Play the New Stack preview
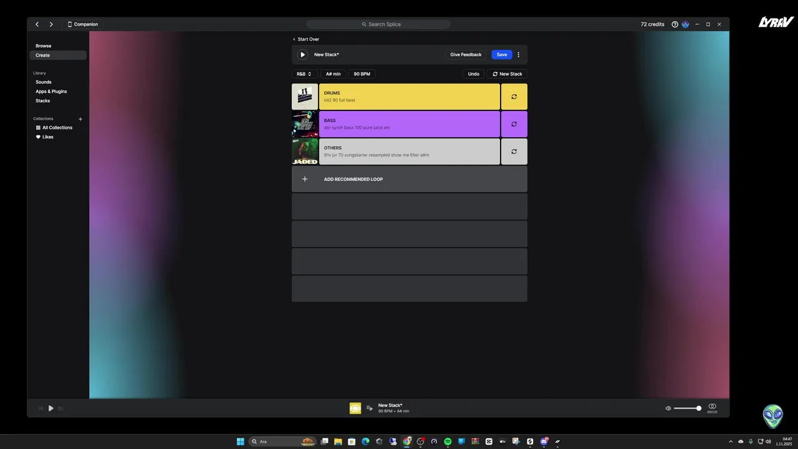Viewport: 798px width, 449px height. [x=302, y=55]
